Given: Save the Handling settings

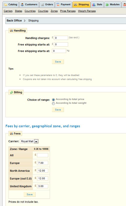Looking at the screenshot, I should tap(58, 61).
